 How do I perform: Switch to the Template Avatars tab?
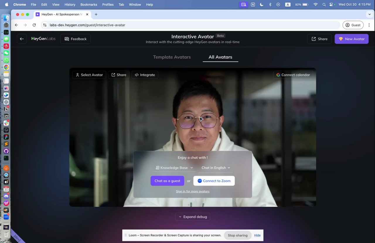tap(172, 57)
